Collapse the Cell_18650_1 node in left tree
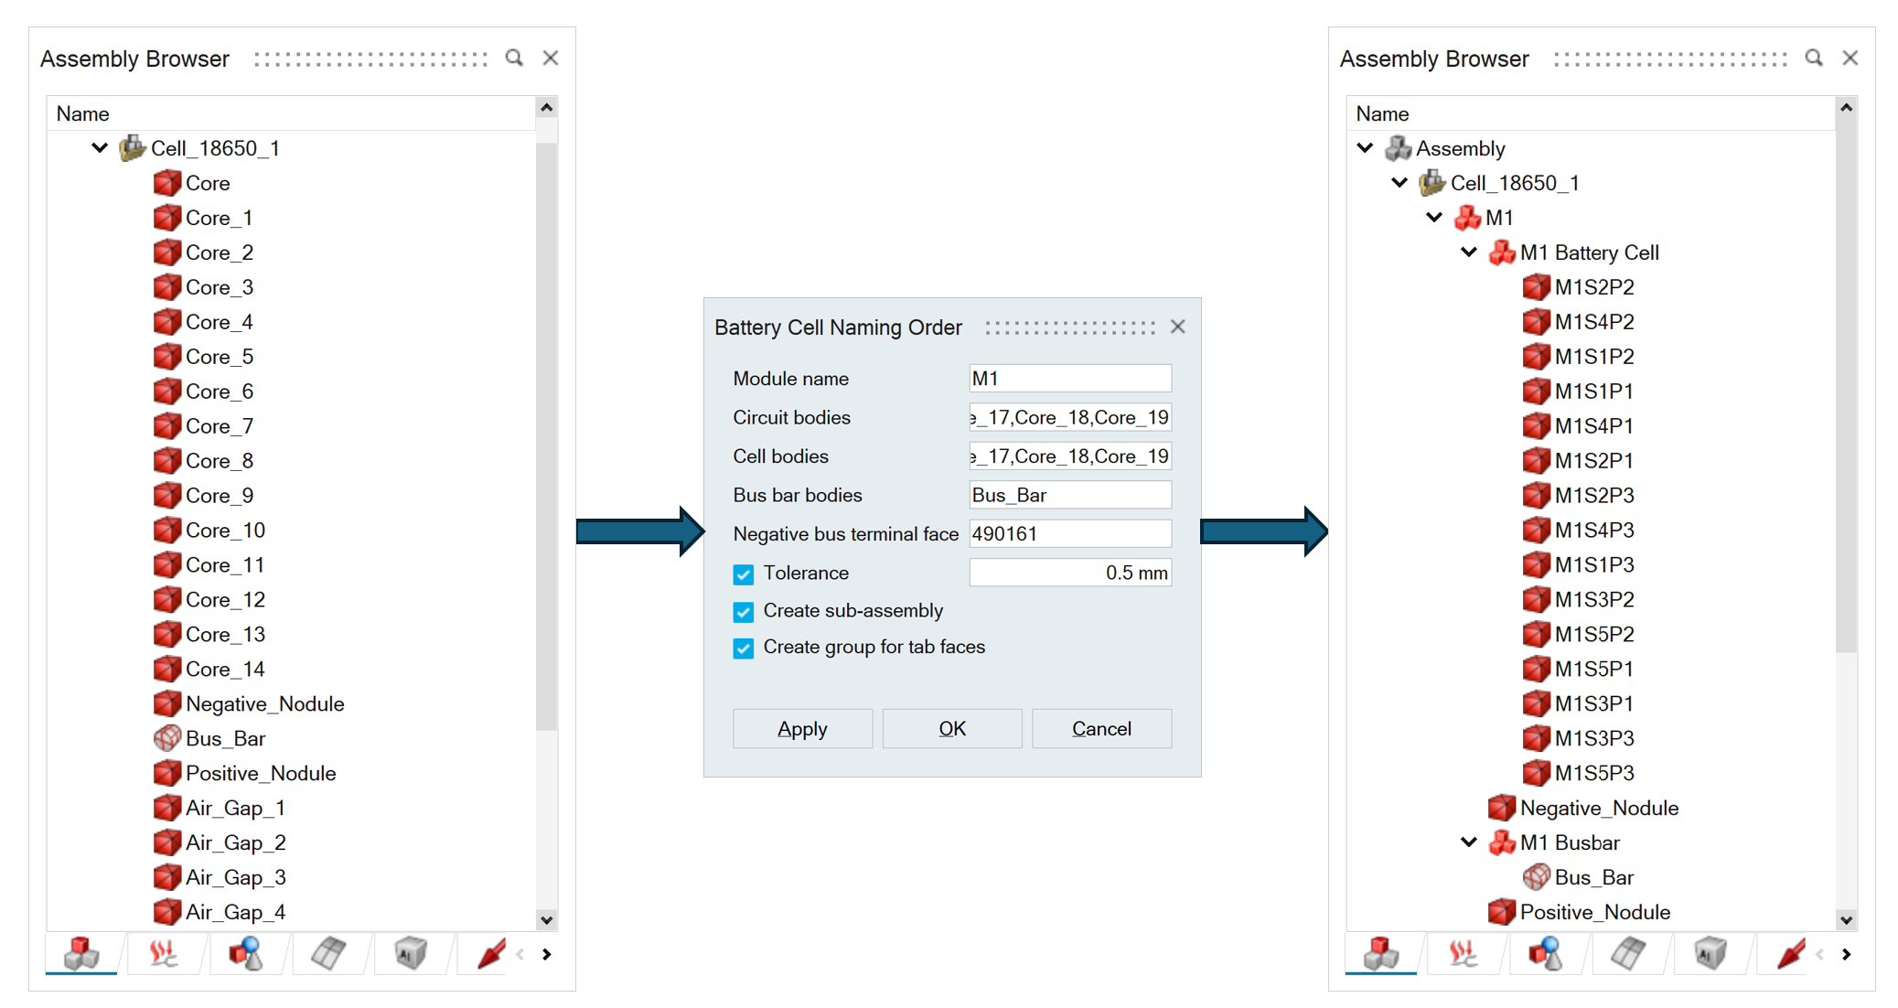Viewport: 1898px width, 1008px height. click(100, 148)
